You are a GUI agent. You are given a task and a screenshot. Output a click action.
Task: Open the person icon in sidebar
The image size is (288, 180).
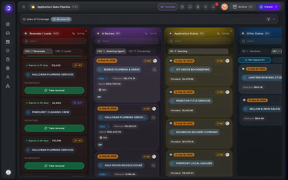pos(8,77)
